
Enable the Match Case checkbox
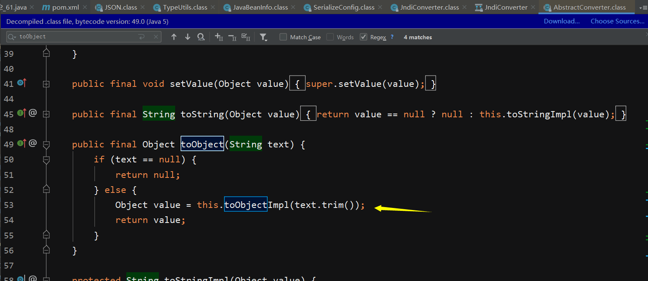tap(283, 37)
